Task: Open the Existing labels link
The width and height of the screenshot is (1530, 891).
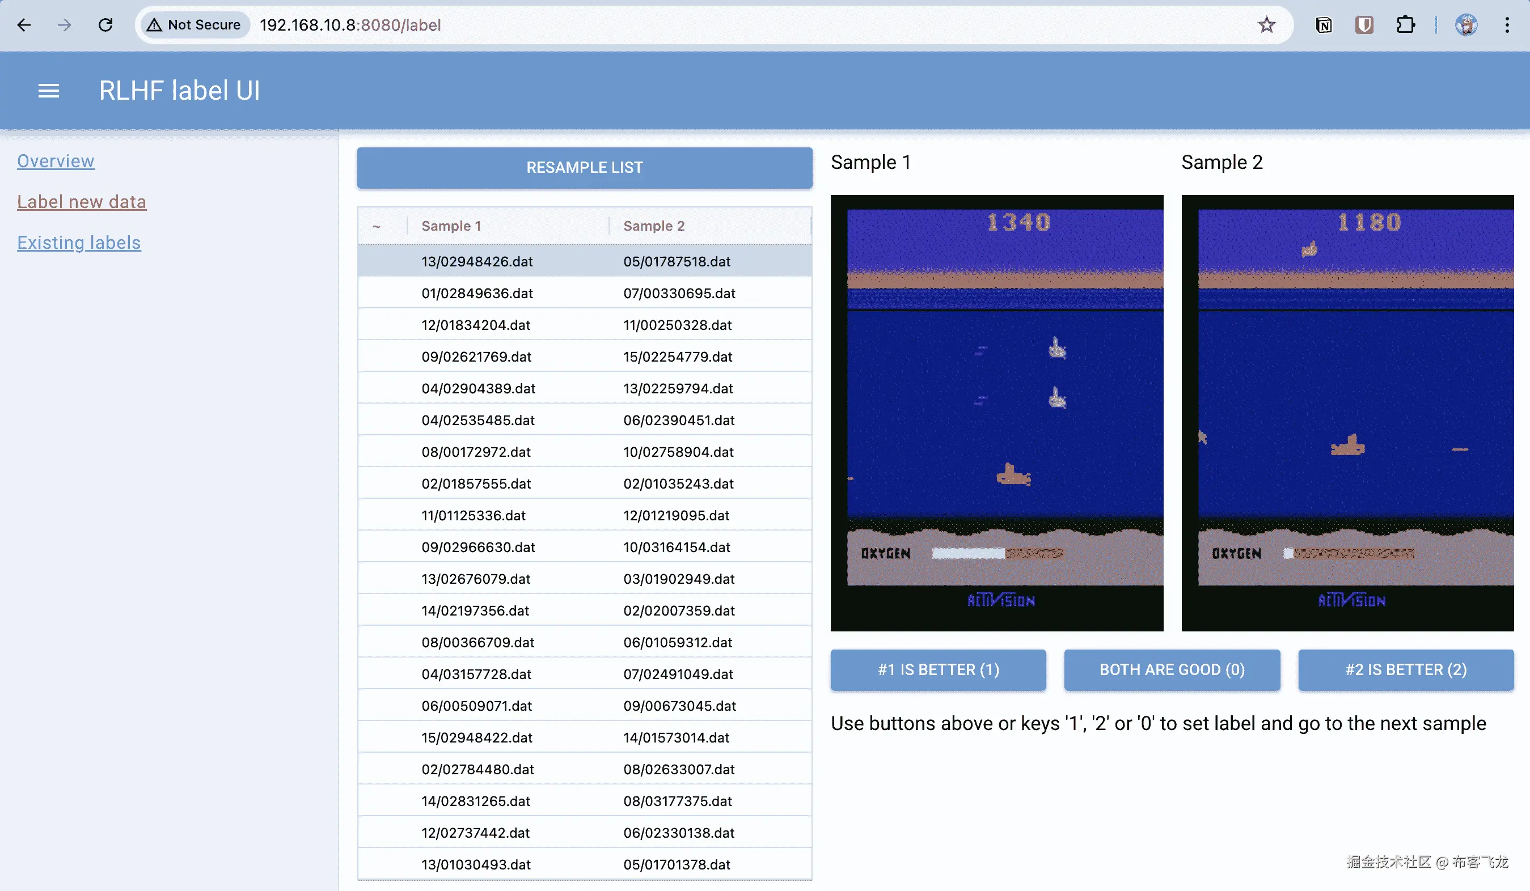Action: (x=79, y=242)
